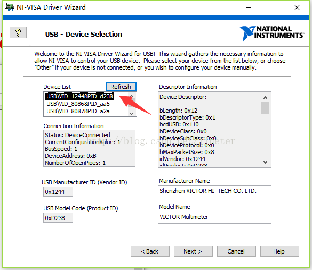Click 'BusSpeed: 1' in Connection Information

tap(61, 149)
